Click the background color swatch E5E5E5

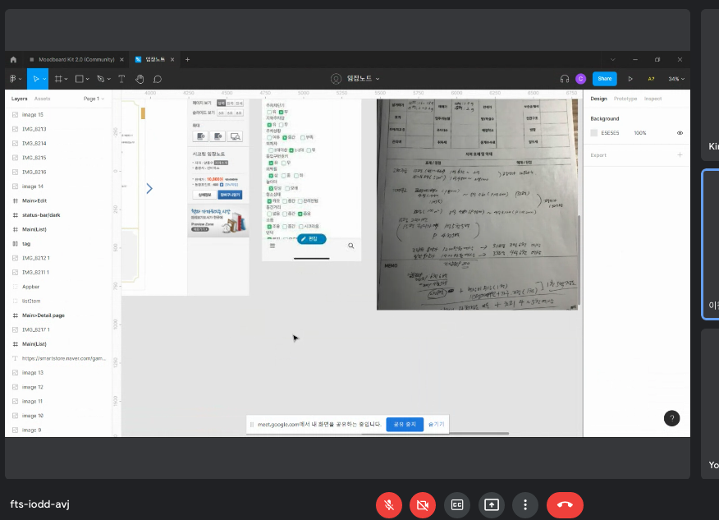click(593, 133)
